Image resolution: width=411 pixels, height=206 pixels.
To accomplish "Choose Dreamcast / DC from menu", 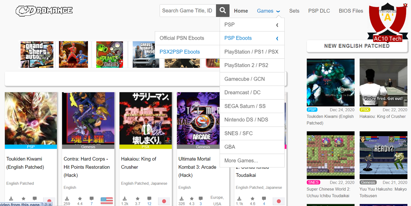I will point(252,92).
